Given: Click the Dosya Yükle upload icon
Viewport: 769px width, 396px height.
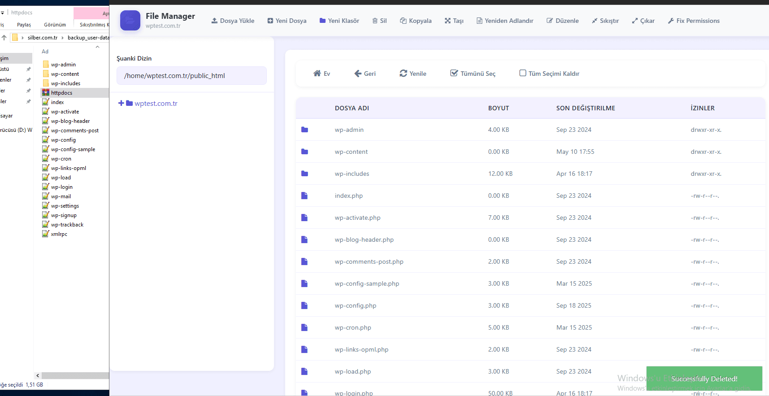Looking at the screenshot, I should point(214,21).
